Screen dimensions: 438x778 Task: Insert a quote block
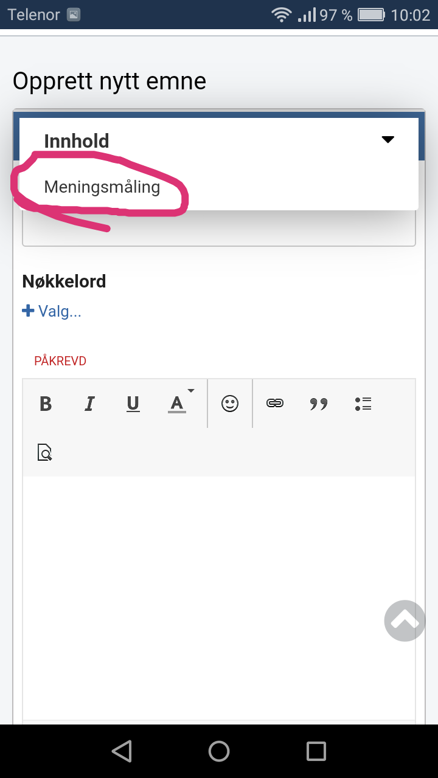tap(319, 404)
